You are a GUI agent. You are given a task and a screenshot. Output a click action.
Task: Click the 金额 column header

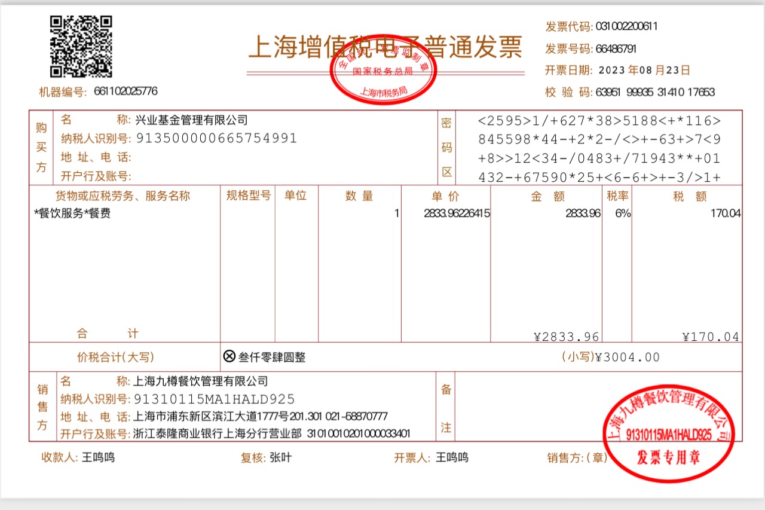(547, 196)
